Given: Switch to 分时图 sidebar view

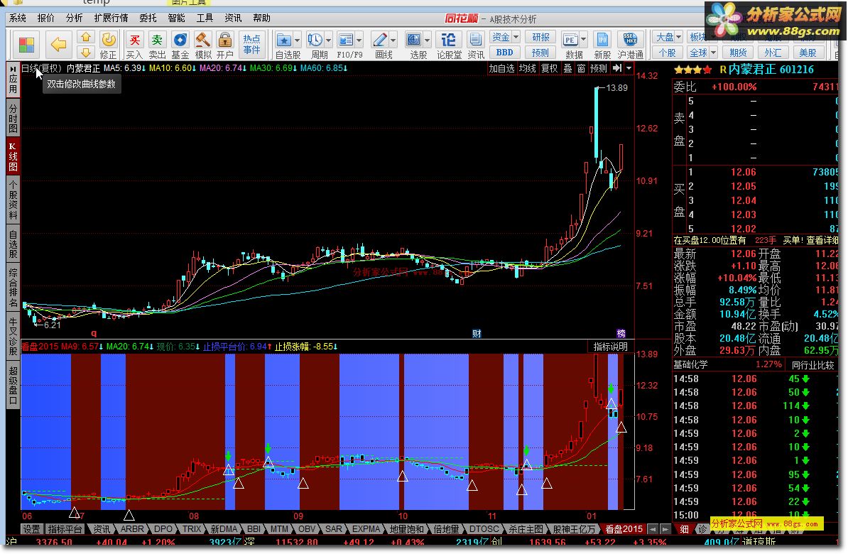Looking at the screenshot, I should pyautogui.click(x=13, y=119).
